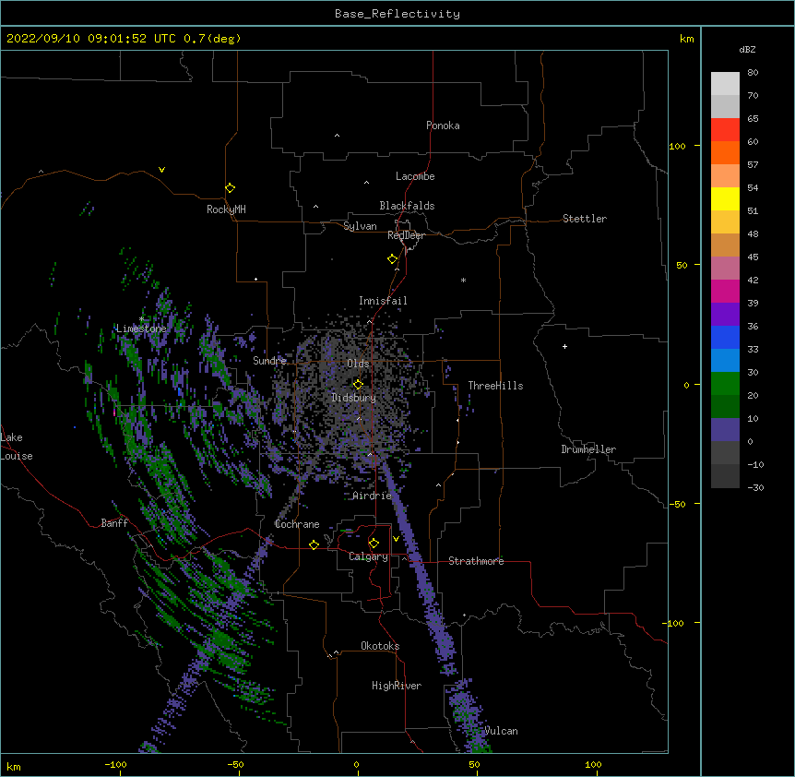The image size is (795, 777).
Task: Click the purple 10 dBZ legend swatch
Action: click(725, 430)
